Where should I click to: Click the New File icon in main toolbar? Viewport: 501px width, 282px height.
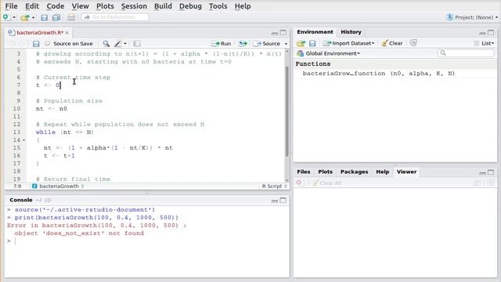[6, 17]
